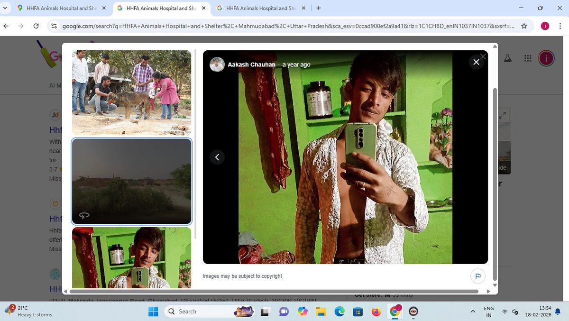Click the flag icon to report this image
The height and width of the screenshot is (321, 569).
tap(477, 276)
